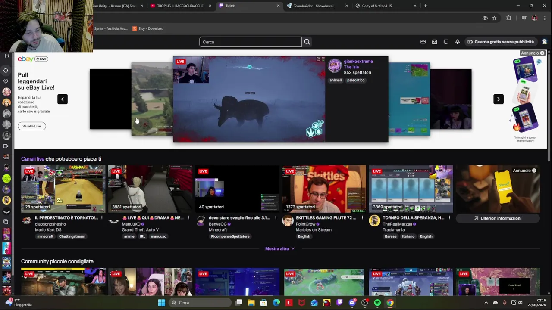Close the Twitch browser tab
Image resolution: width=552 pixels, height=310 pixels.
coord(278,6)
